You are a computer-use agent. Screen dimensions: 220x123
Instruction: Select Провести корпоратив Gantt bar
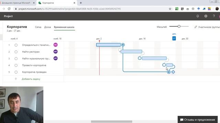pyautogui.click(x=169, y=65)
